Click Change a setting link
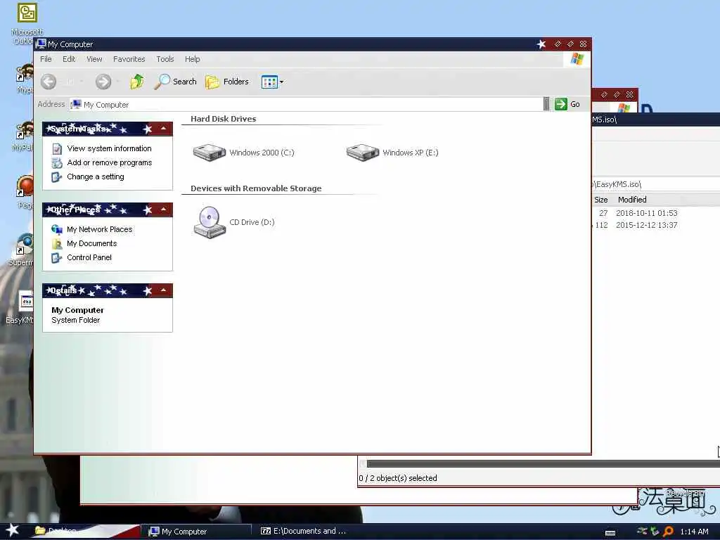Image resolution: width=720 pixels, height=540 pixels. coord(96,176)
